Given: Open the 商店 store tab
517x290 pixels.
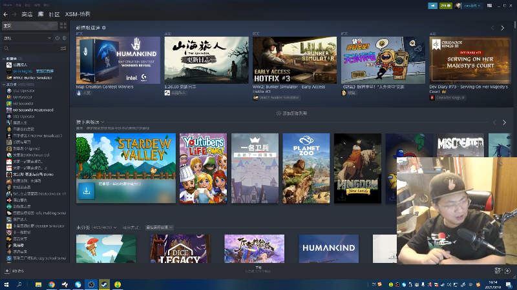Looking at the screenshot, I should coord(27,14).
